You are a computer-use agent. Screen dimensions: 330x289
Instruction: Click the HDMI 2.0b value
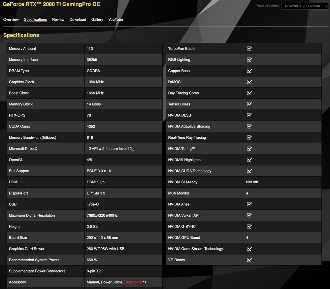(x=96, y=182)
